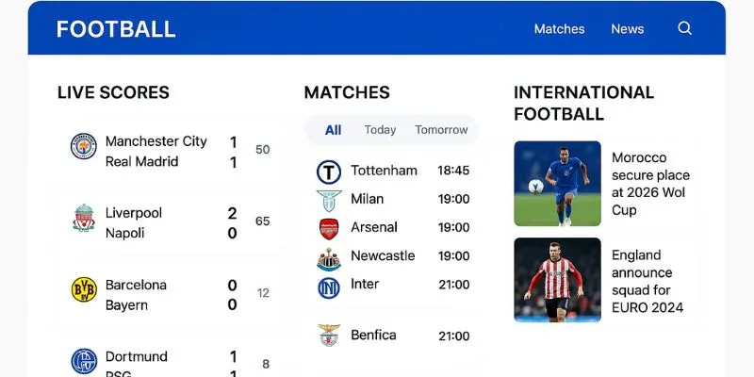Select the Tomorrow matches tab
The image size is (754, 377).
(x=441, y=130)
